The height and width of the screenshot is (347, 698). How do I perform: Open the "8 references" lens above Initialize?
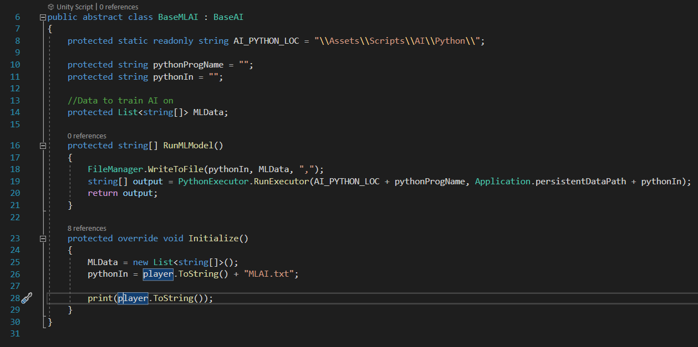coord(87,228)
